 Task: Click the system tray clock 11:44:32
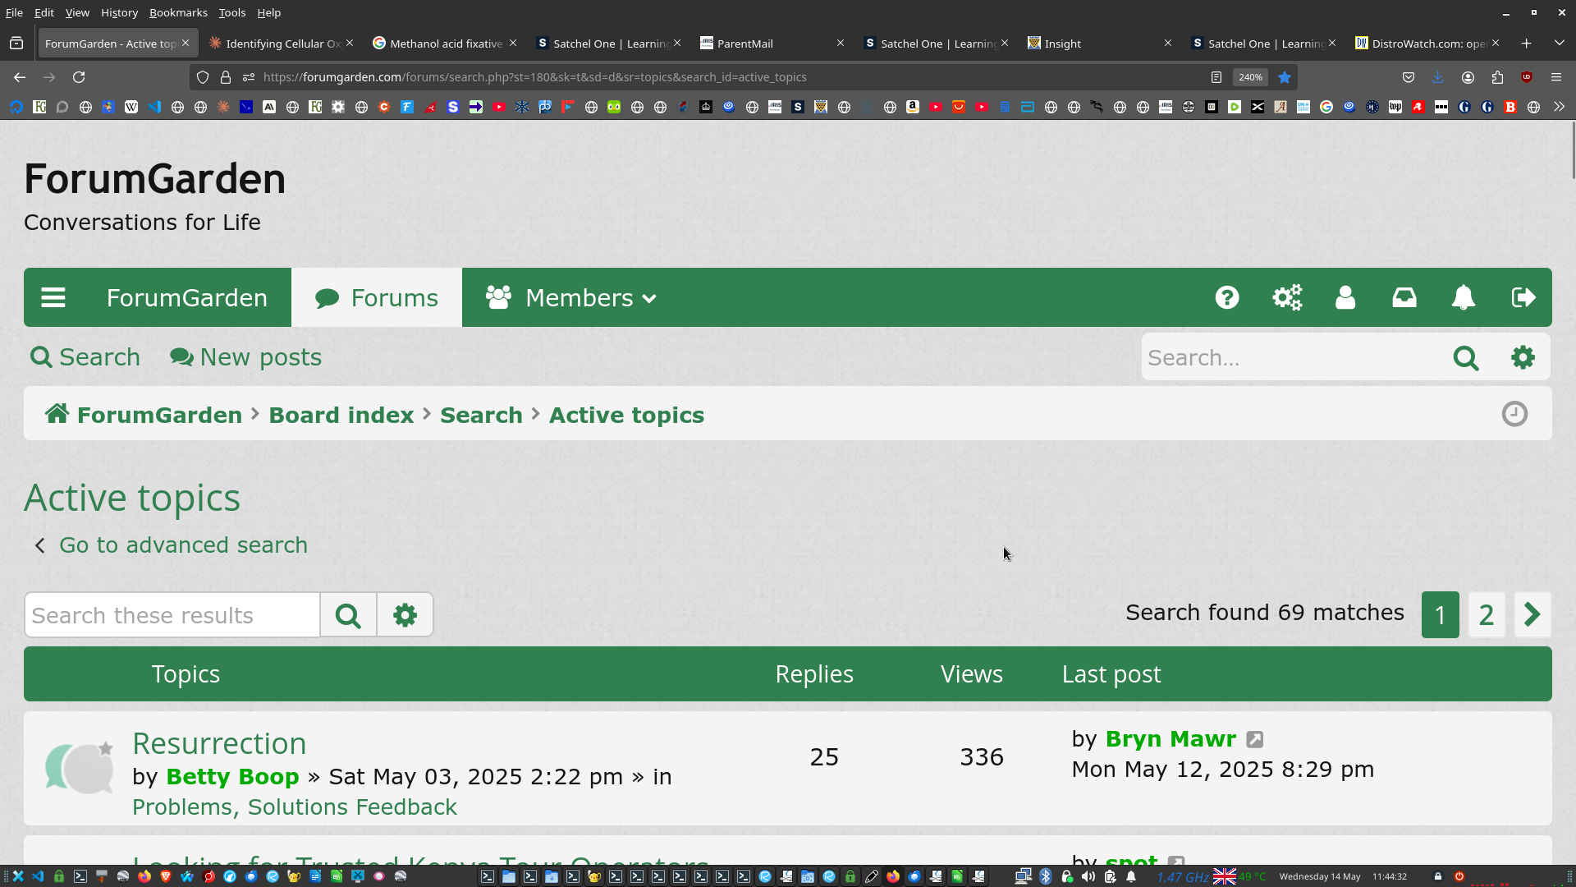pyautogui.click(x=1390, y=876)
